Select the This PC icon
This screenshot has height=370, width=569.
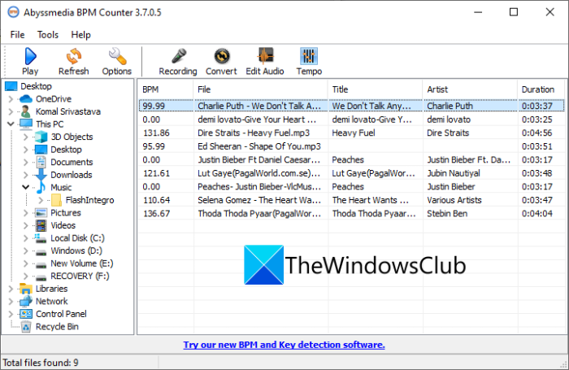click(x=26, y=124)
